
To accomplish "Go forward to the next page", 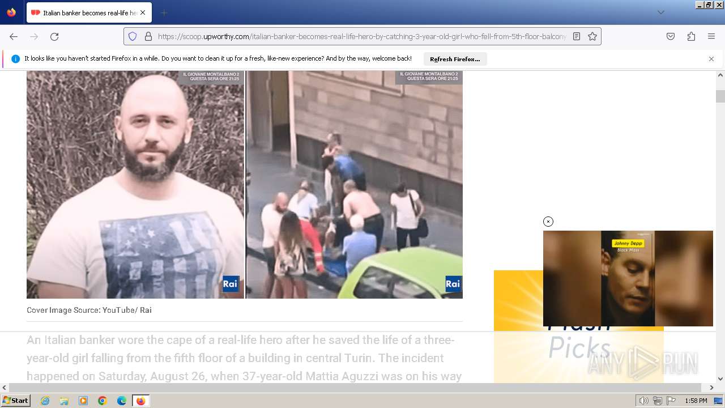I will coord(34,36).
